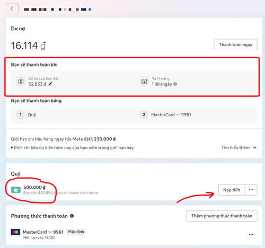Click the '1 lần/ngày' frequency value
This screenshot has width=265, height=248.
162,84
